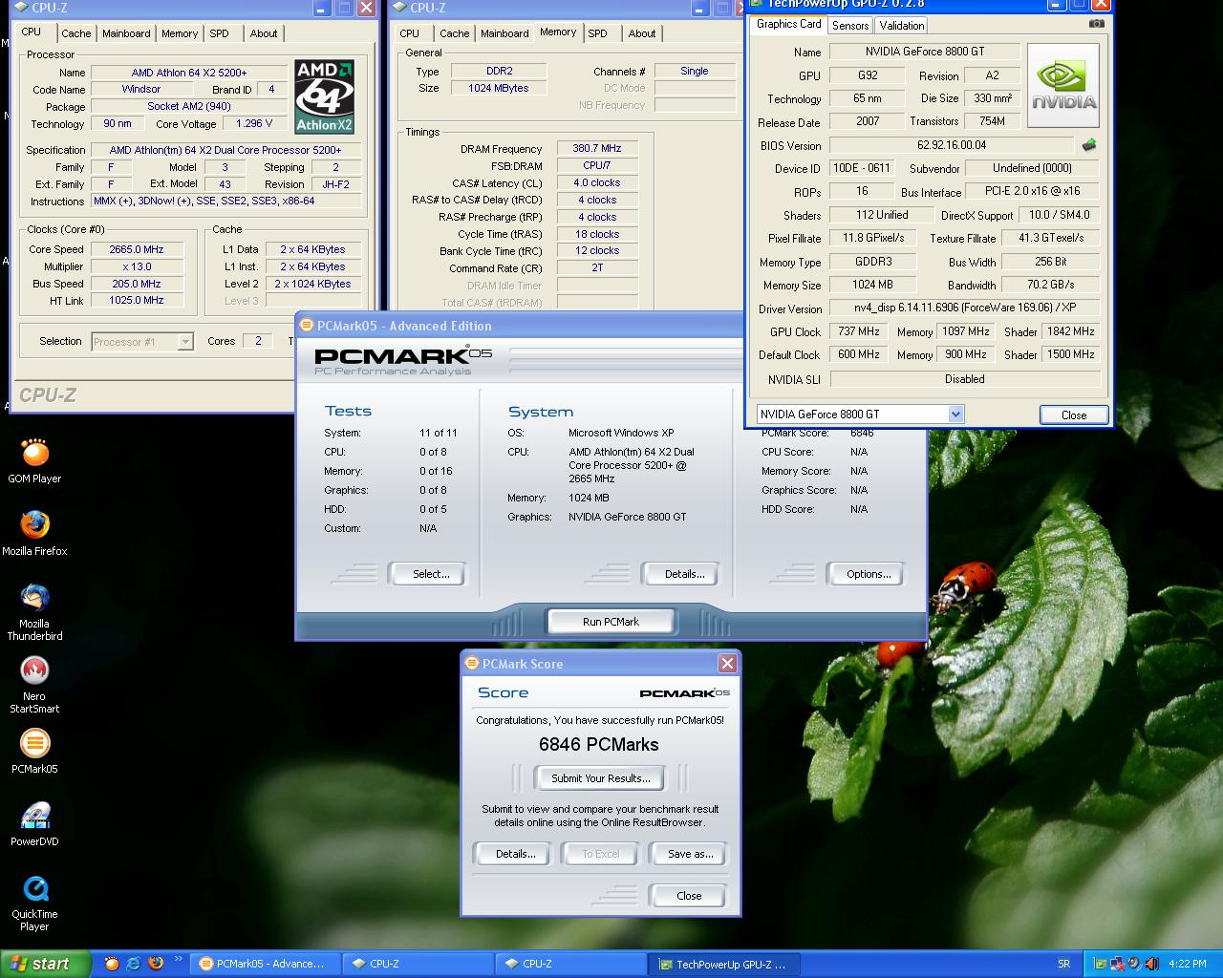The image size is (1223, 978).
Task: Launch Firefox from quick launch bar
Action: coord(156,964)
